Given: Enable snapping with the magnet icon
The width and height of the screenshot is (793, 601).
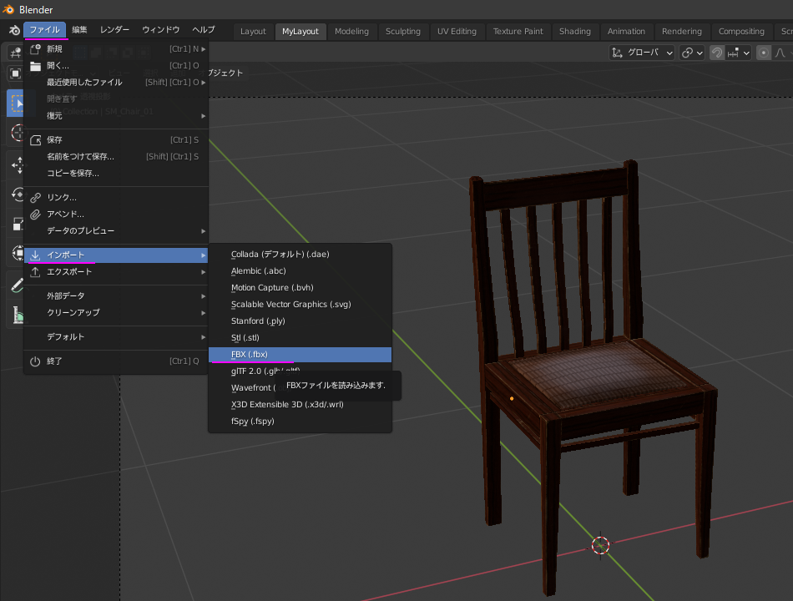Looking at the screenshot, I should click(x=716, y=52).
